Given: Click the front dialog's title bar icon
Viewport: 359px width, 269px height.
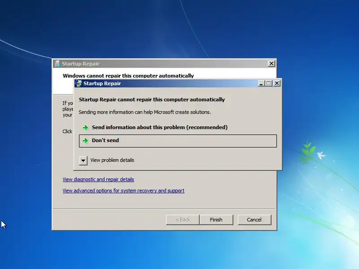Looking at the screenshot, I should 79,83.
